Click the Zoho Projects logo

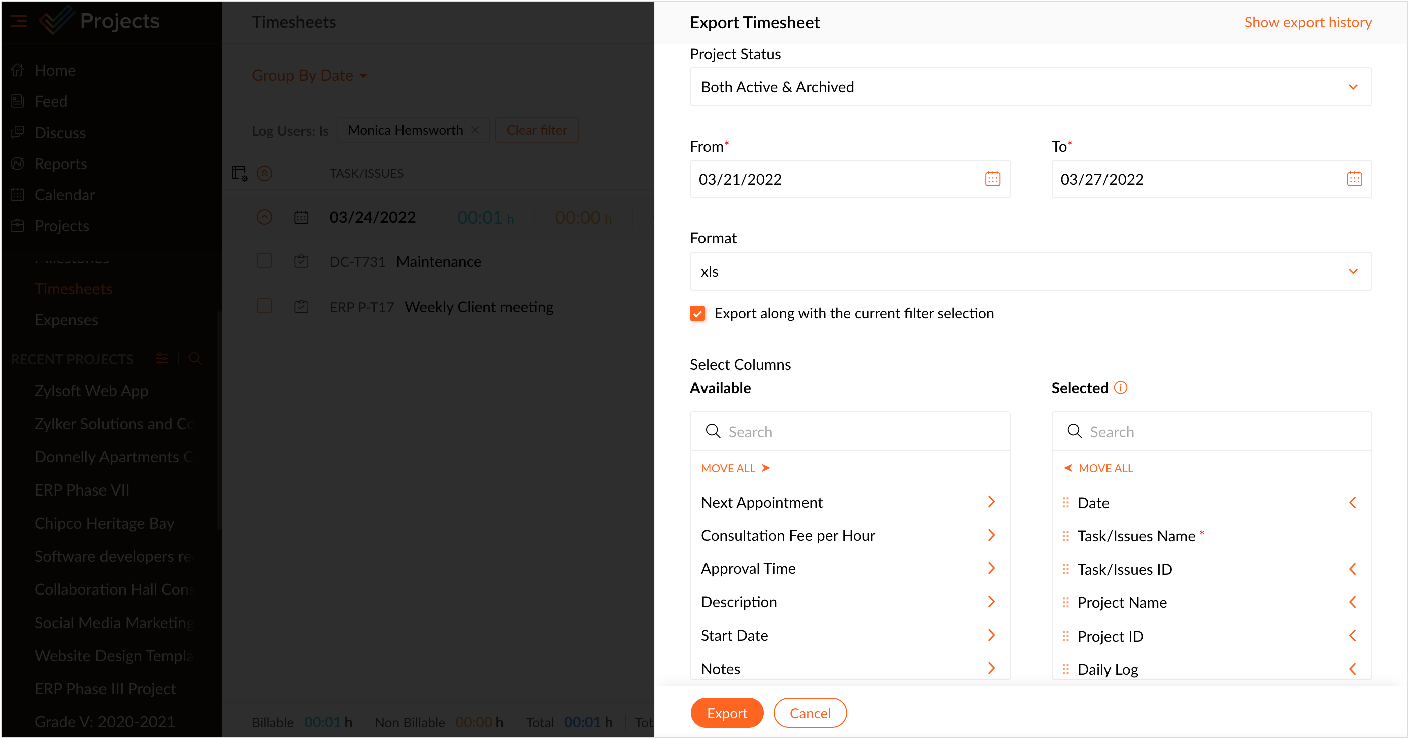56,21
